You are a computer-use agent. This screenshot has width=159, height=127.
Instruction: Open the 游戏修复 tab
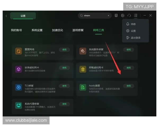[78, 30]
